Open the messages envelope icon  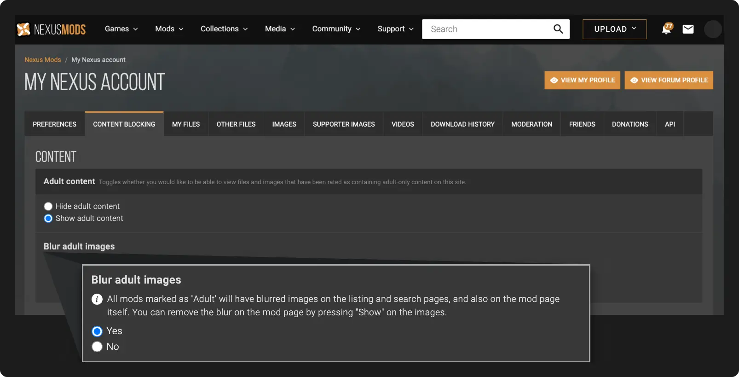[x=688, y=29]
